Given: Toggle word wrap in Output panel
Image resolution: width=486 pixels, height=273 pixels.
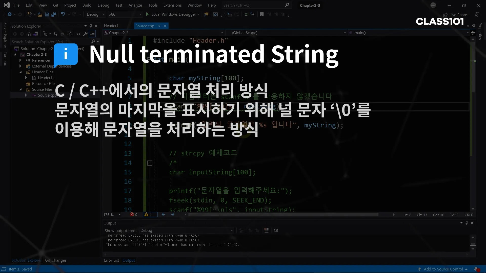Looking at the screenshot, I should pos(276,230).
